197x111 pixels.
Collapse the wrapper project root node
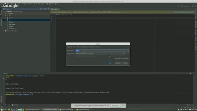pos(3,11)
